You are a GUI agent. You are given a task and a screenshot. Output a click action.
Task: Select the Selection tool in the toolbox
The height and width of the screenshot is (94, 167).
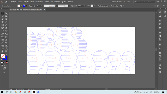click(3, 13)
